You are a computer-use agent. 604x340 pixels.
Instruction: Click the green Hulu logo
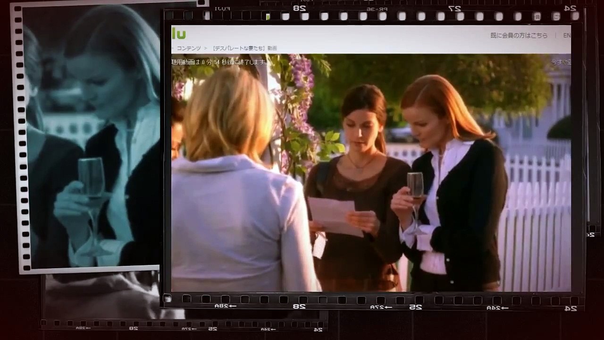[178, 34]
